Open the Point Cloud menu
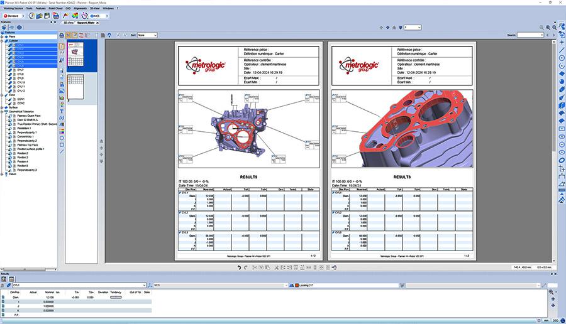Image resolution: width=566 pixels, height=324 pixels. tap(55, 8)
